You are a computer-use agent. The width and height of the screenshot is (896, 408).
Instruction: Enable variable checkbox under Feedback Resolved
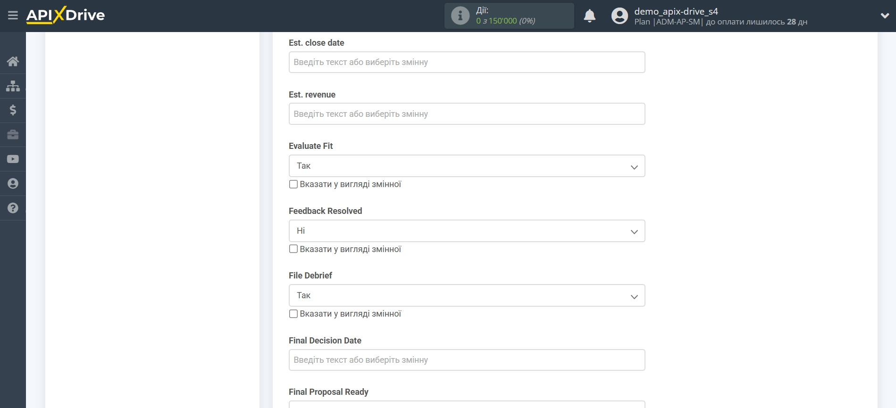click(293, 249)
